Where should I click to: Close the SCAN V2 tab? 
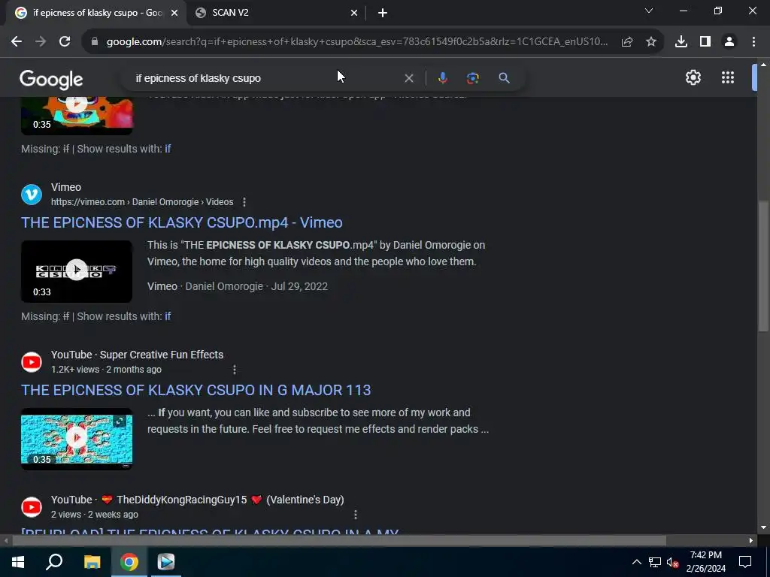pyautogui.click(x=354, y=14)
